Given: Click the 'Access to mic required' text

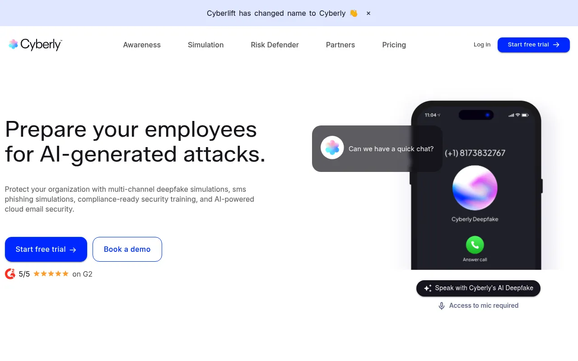Looking at the screenshot, I should pos(484,305).
